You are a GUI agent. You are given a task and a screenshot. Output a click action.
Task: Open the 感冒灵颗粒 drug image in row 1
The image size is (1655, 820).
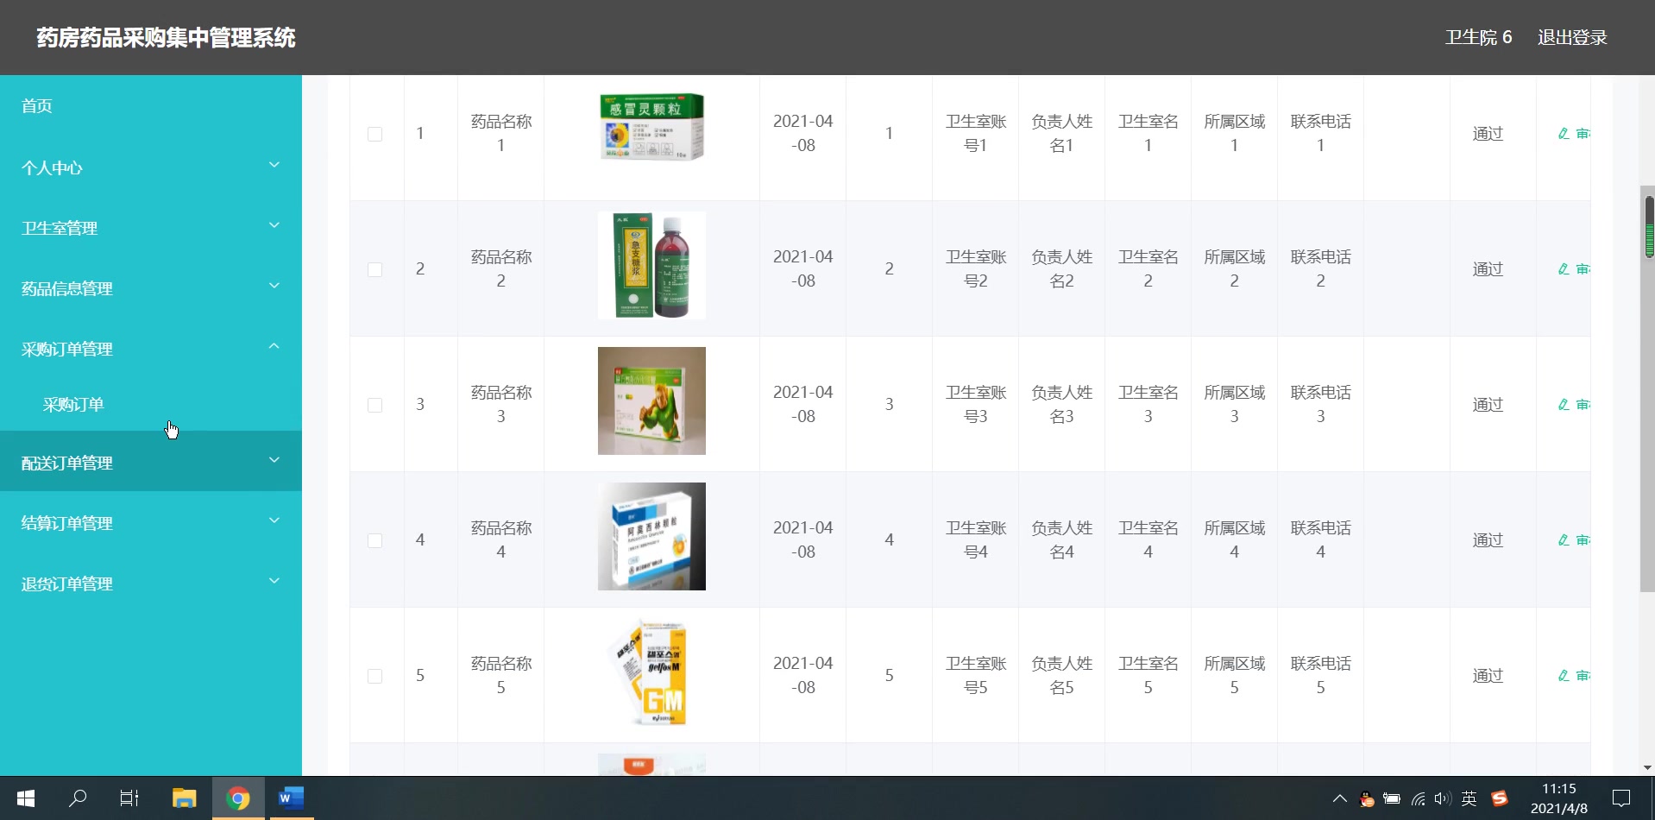point(651,128)
